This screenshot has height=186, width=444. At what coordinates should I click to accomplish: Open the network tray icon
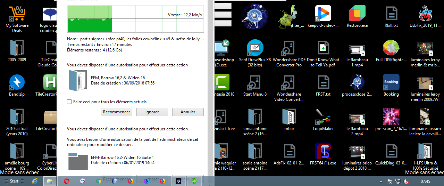398,181
